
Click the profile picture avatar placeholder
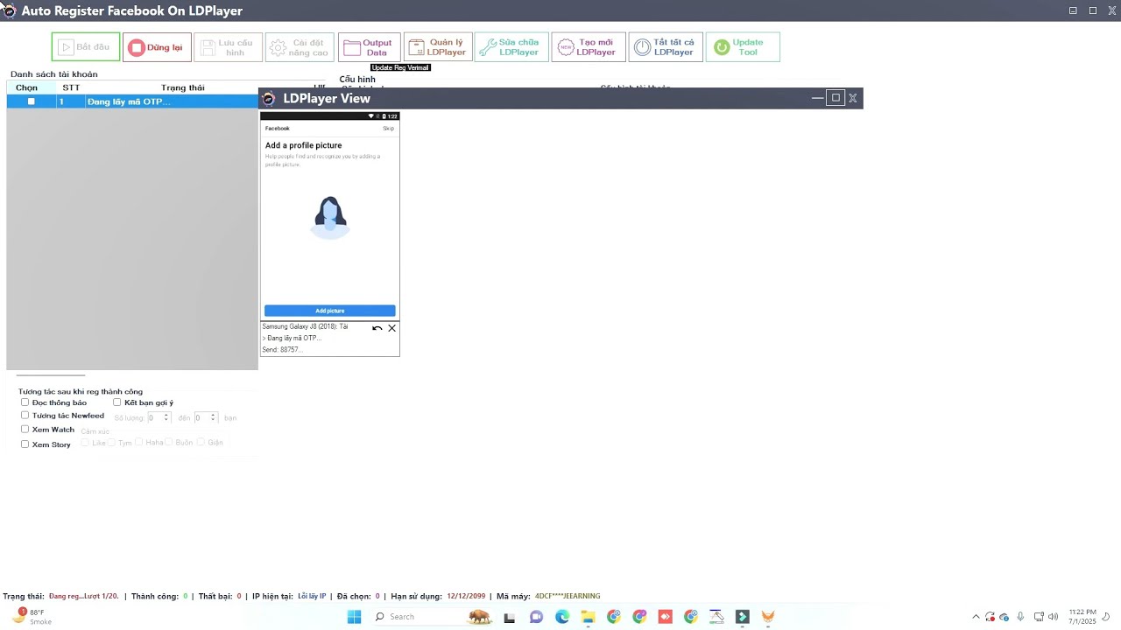330,217
